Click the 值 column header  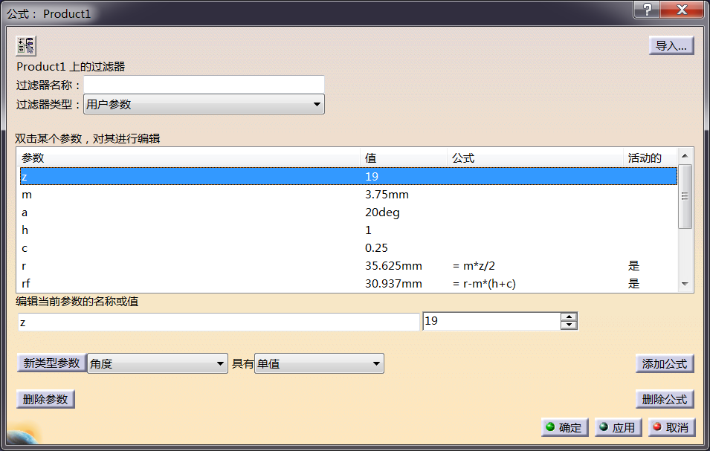404,158
